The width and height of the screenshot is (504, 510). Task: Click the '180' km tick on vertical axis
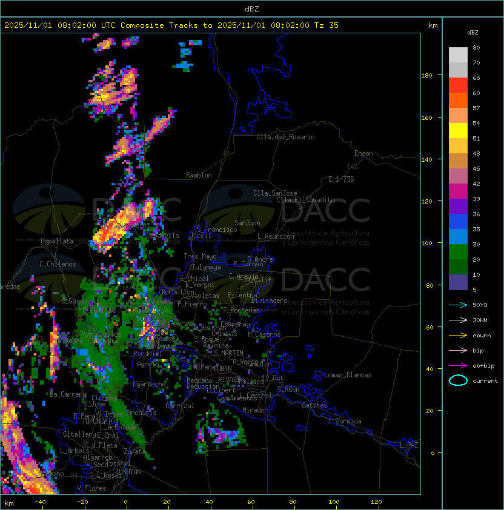(426, 76)
